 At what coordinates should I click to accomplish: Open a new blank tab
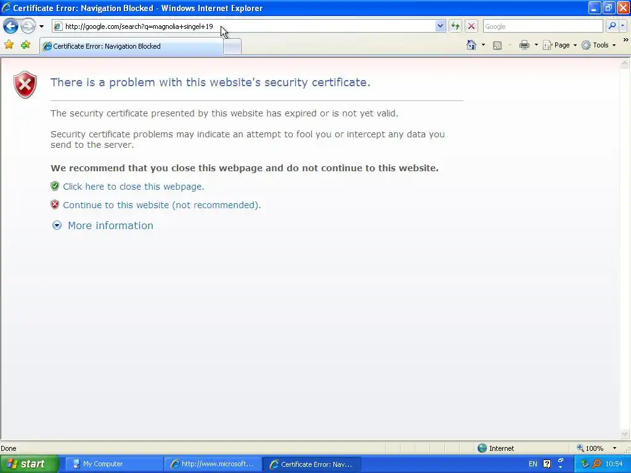tap(232, 47)
